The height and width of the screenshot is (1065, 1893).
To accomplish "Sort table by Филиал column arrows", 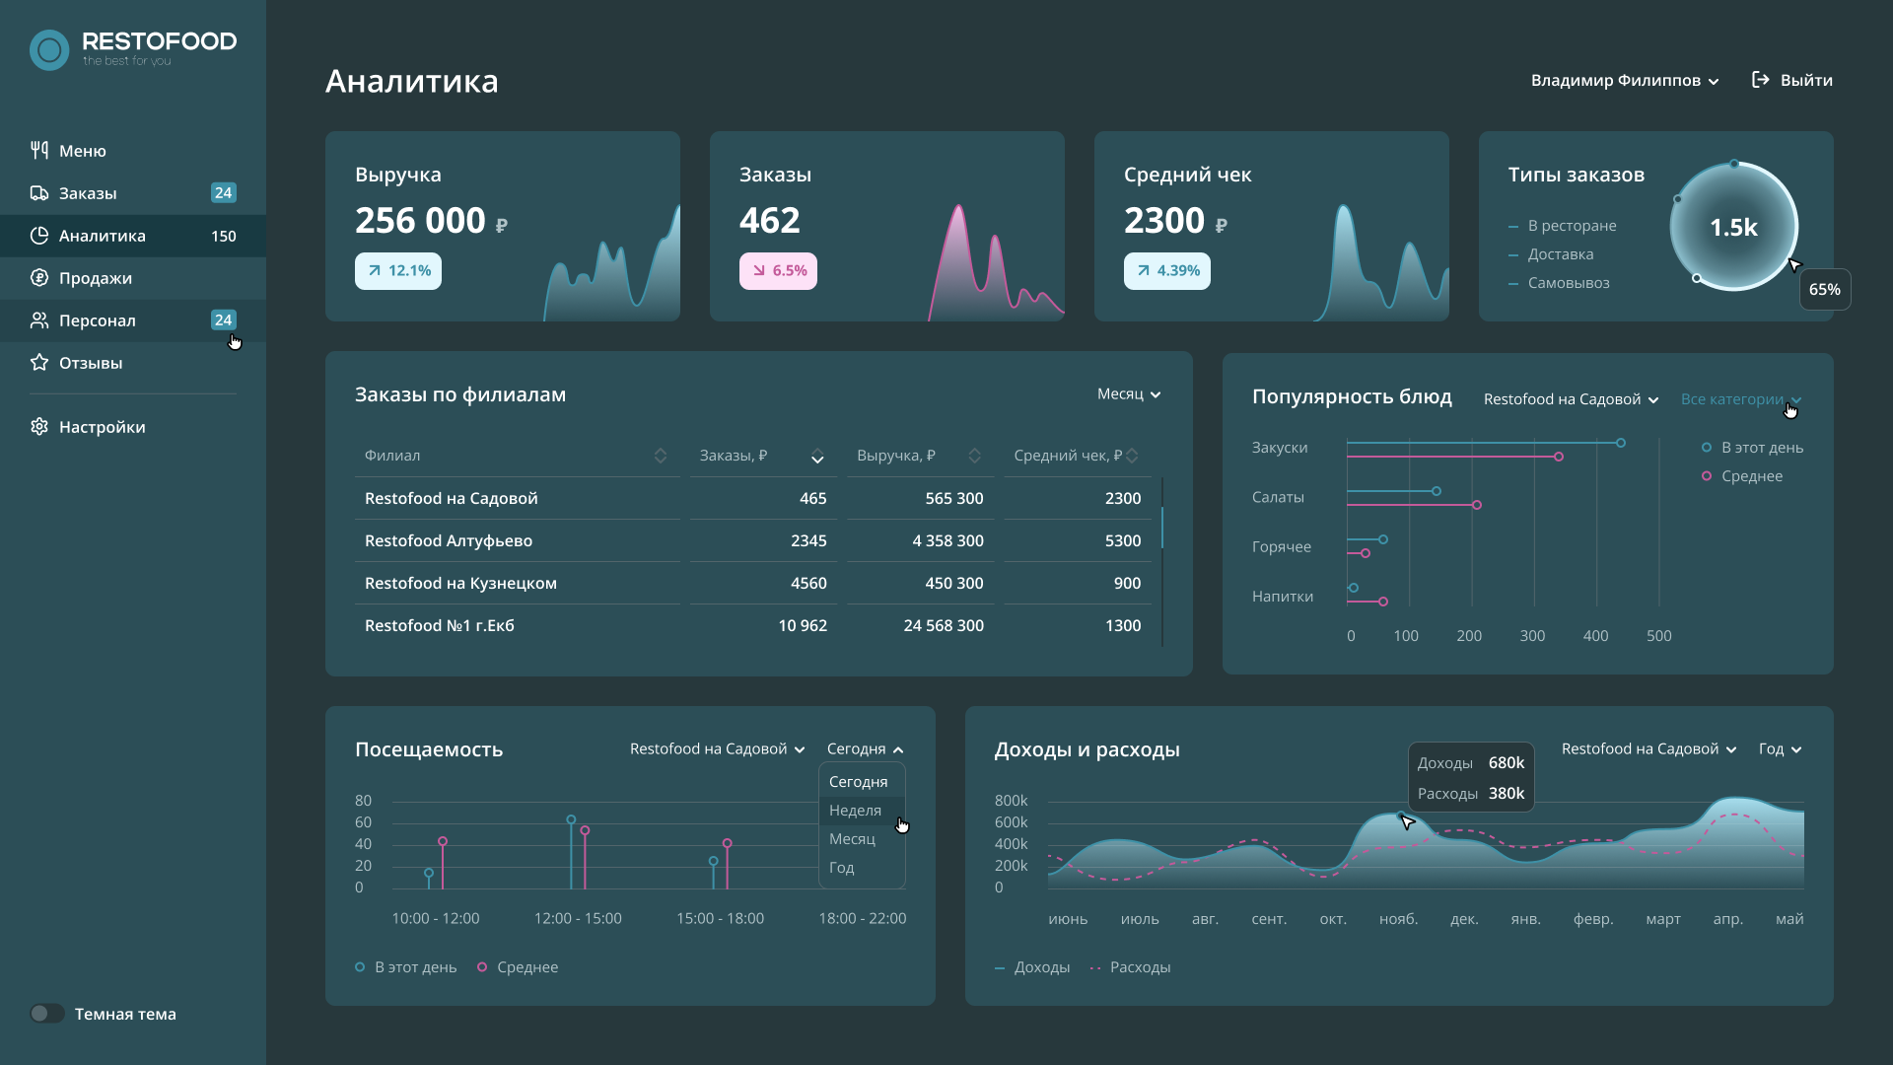I will point(661,456).
